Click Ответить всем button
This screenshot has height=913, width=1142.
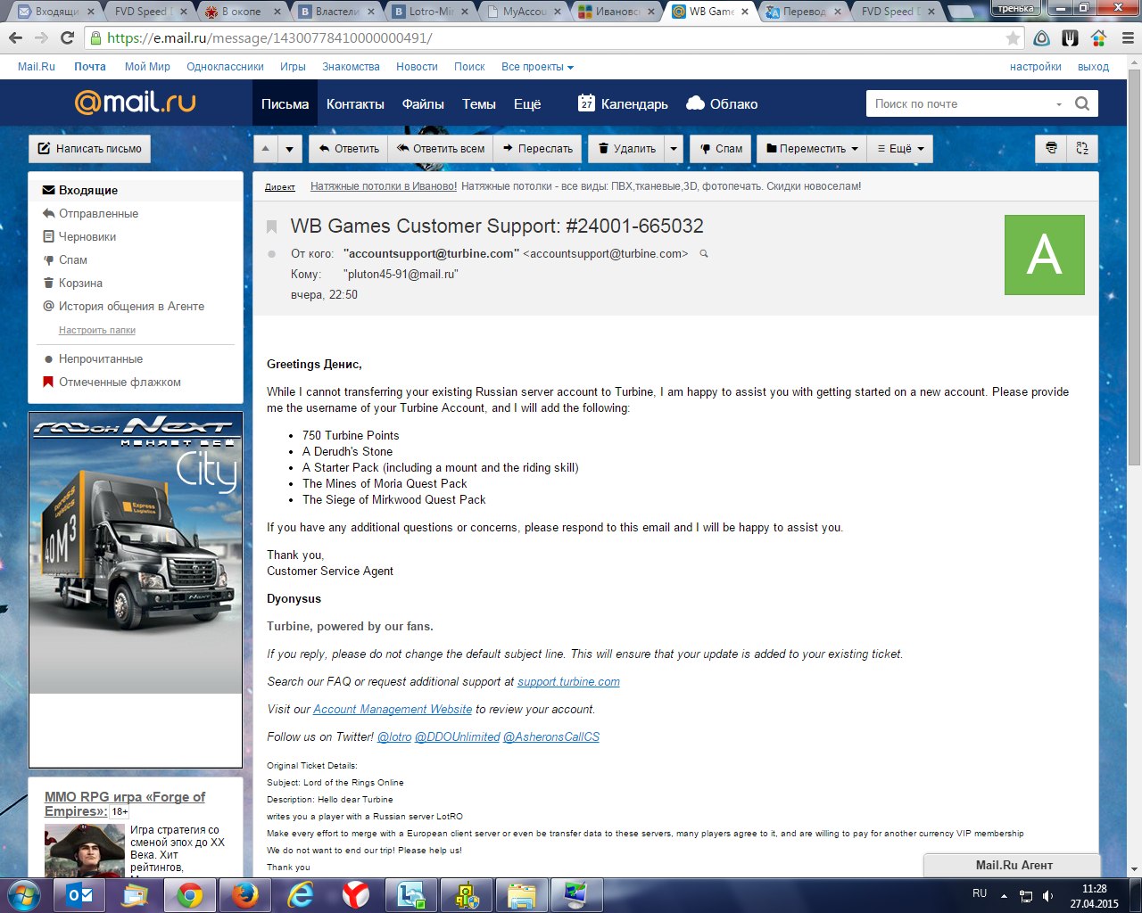pyautogui.click(x=441, y=149)
